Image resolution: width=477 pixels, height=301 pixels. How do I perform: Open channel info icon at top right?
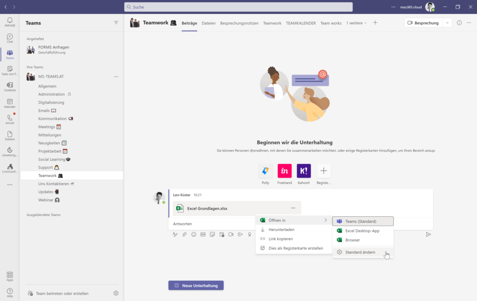[459, 23]
